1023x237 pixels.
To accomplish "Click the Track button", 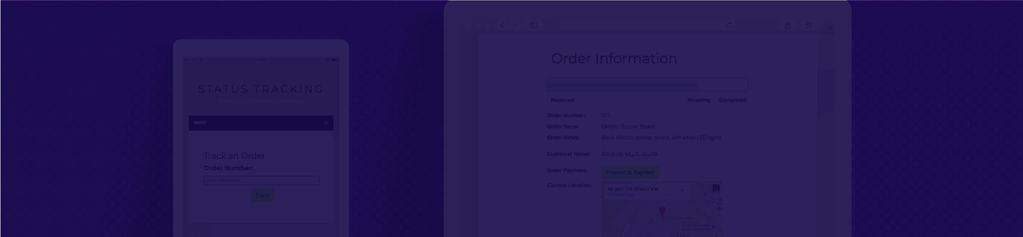I will [x=262, y=196].
